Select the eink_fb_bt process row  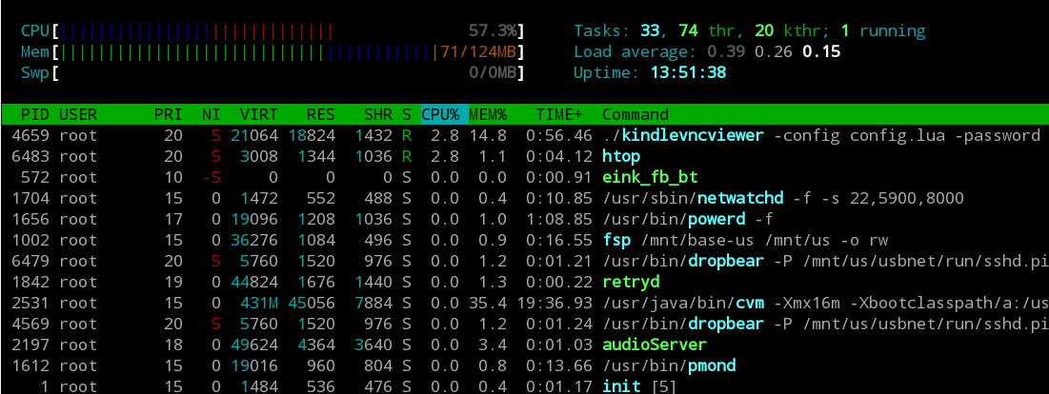point(524,178)
